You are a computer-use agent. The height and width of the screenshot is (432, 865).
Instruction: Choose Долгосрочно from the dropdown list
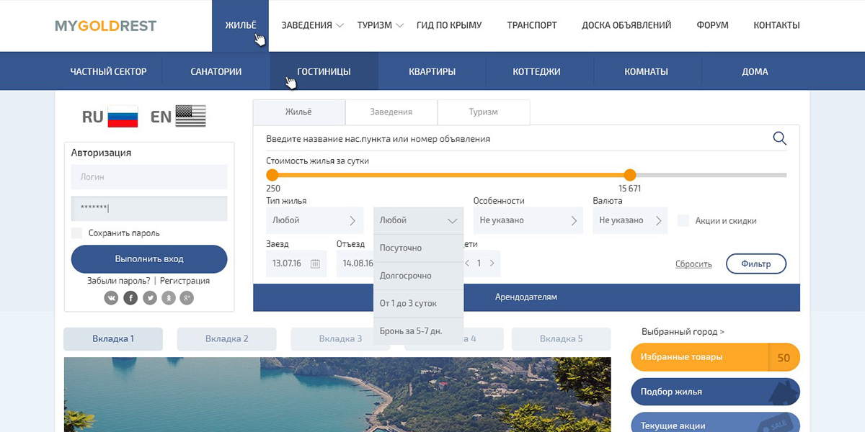pos(418,276)
